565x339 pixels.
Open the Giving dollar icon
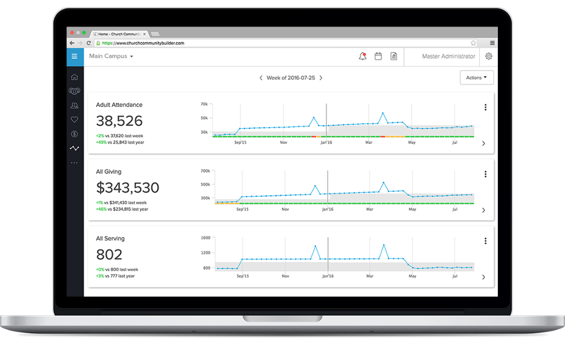pos(74,134)
